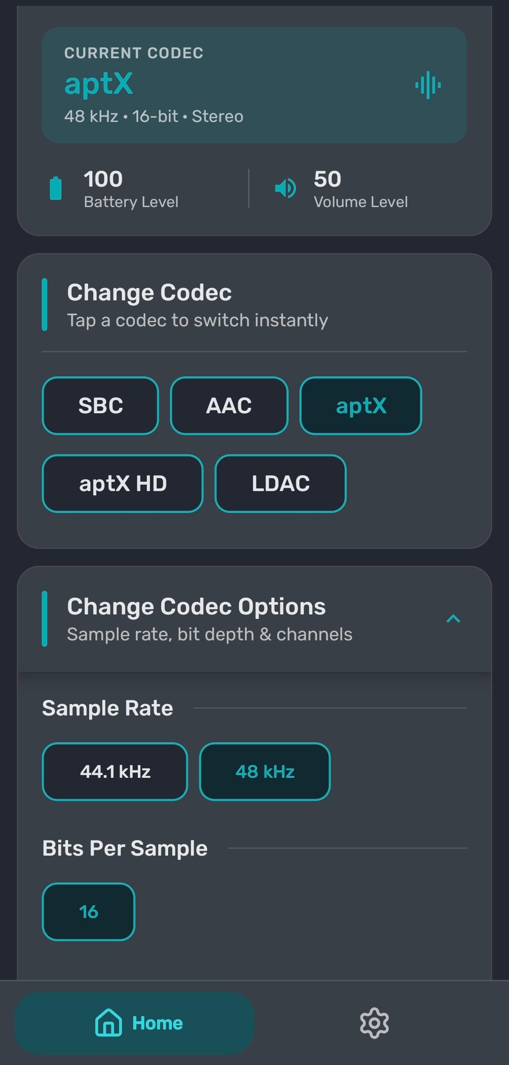This screenshot has height=1065, width=509.
Task: Switch to aptX HD codec
Action: 123,483
